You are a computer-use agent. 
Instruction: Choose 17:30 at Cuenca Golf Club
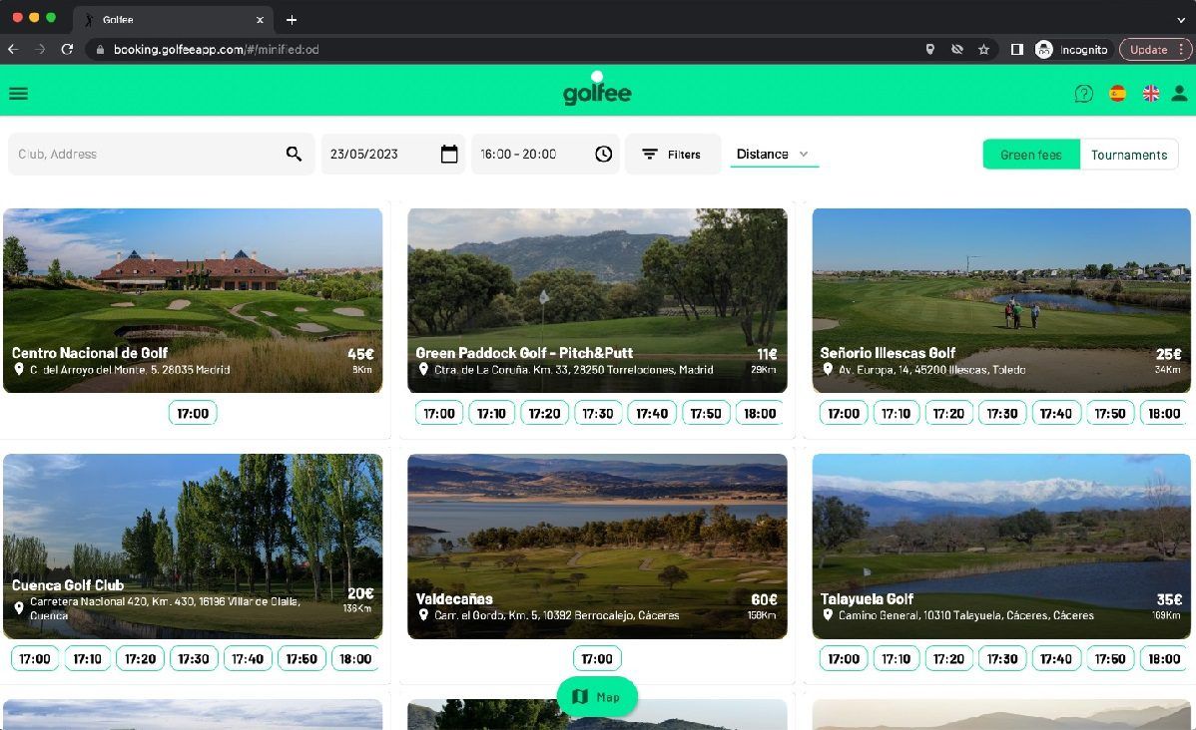194,658
